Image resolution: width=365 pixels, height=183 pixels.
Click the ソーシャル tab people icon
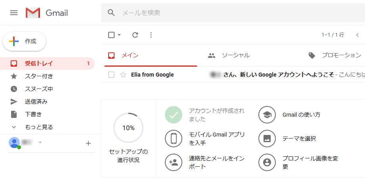(212, 56)
